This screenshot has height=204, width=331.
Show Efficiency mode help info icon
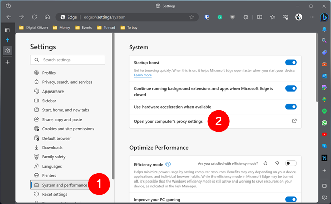(x=168, y=164)
